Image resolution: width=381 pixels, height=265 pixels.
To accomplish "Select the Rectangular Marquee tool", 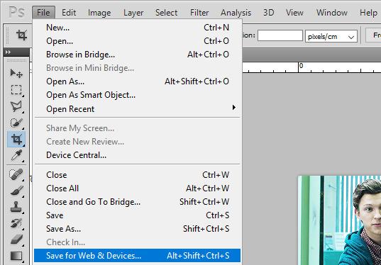I will tap(16, 90).
